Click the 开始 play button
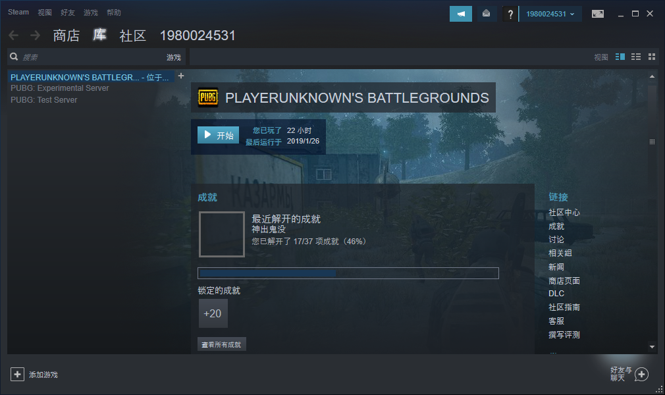The height and width of the screenshot is (395, 665). [x=219, y=135]
